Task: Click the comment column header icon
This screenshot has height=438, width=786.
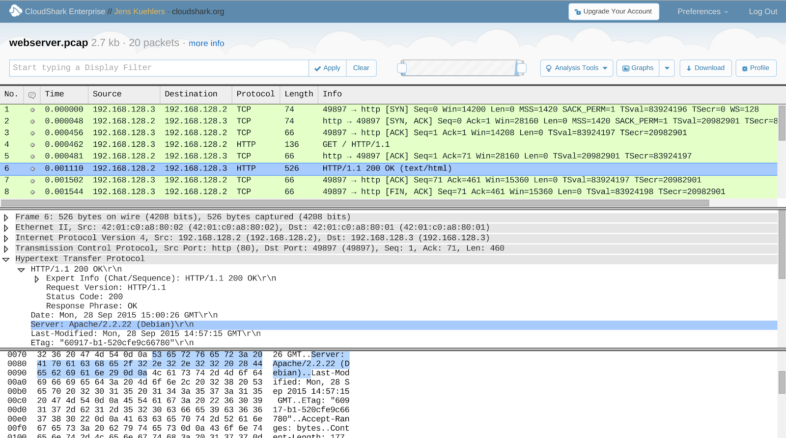Action: [32, 95]
